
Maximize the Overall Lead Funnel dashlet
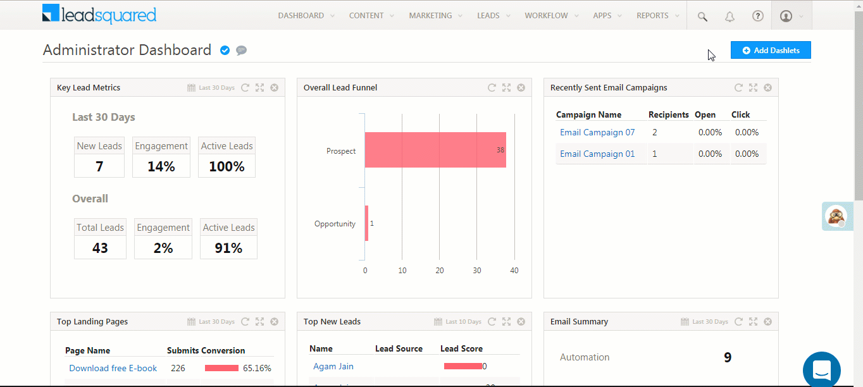coord(506,88)
